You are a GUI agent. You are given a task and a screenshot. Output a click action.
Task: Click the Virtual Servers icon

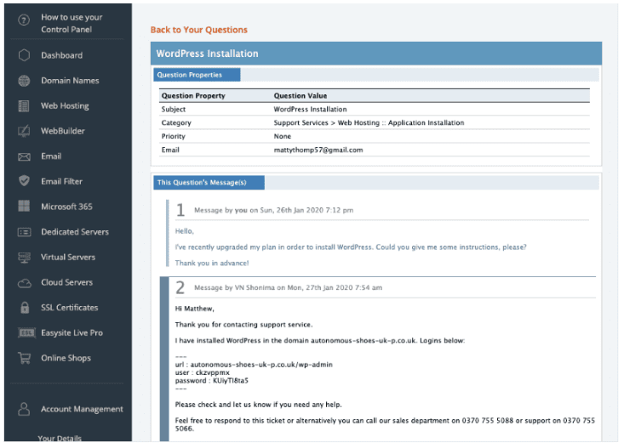24,258
